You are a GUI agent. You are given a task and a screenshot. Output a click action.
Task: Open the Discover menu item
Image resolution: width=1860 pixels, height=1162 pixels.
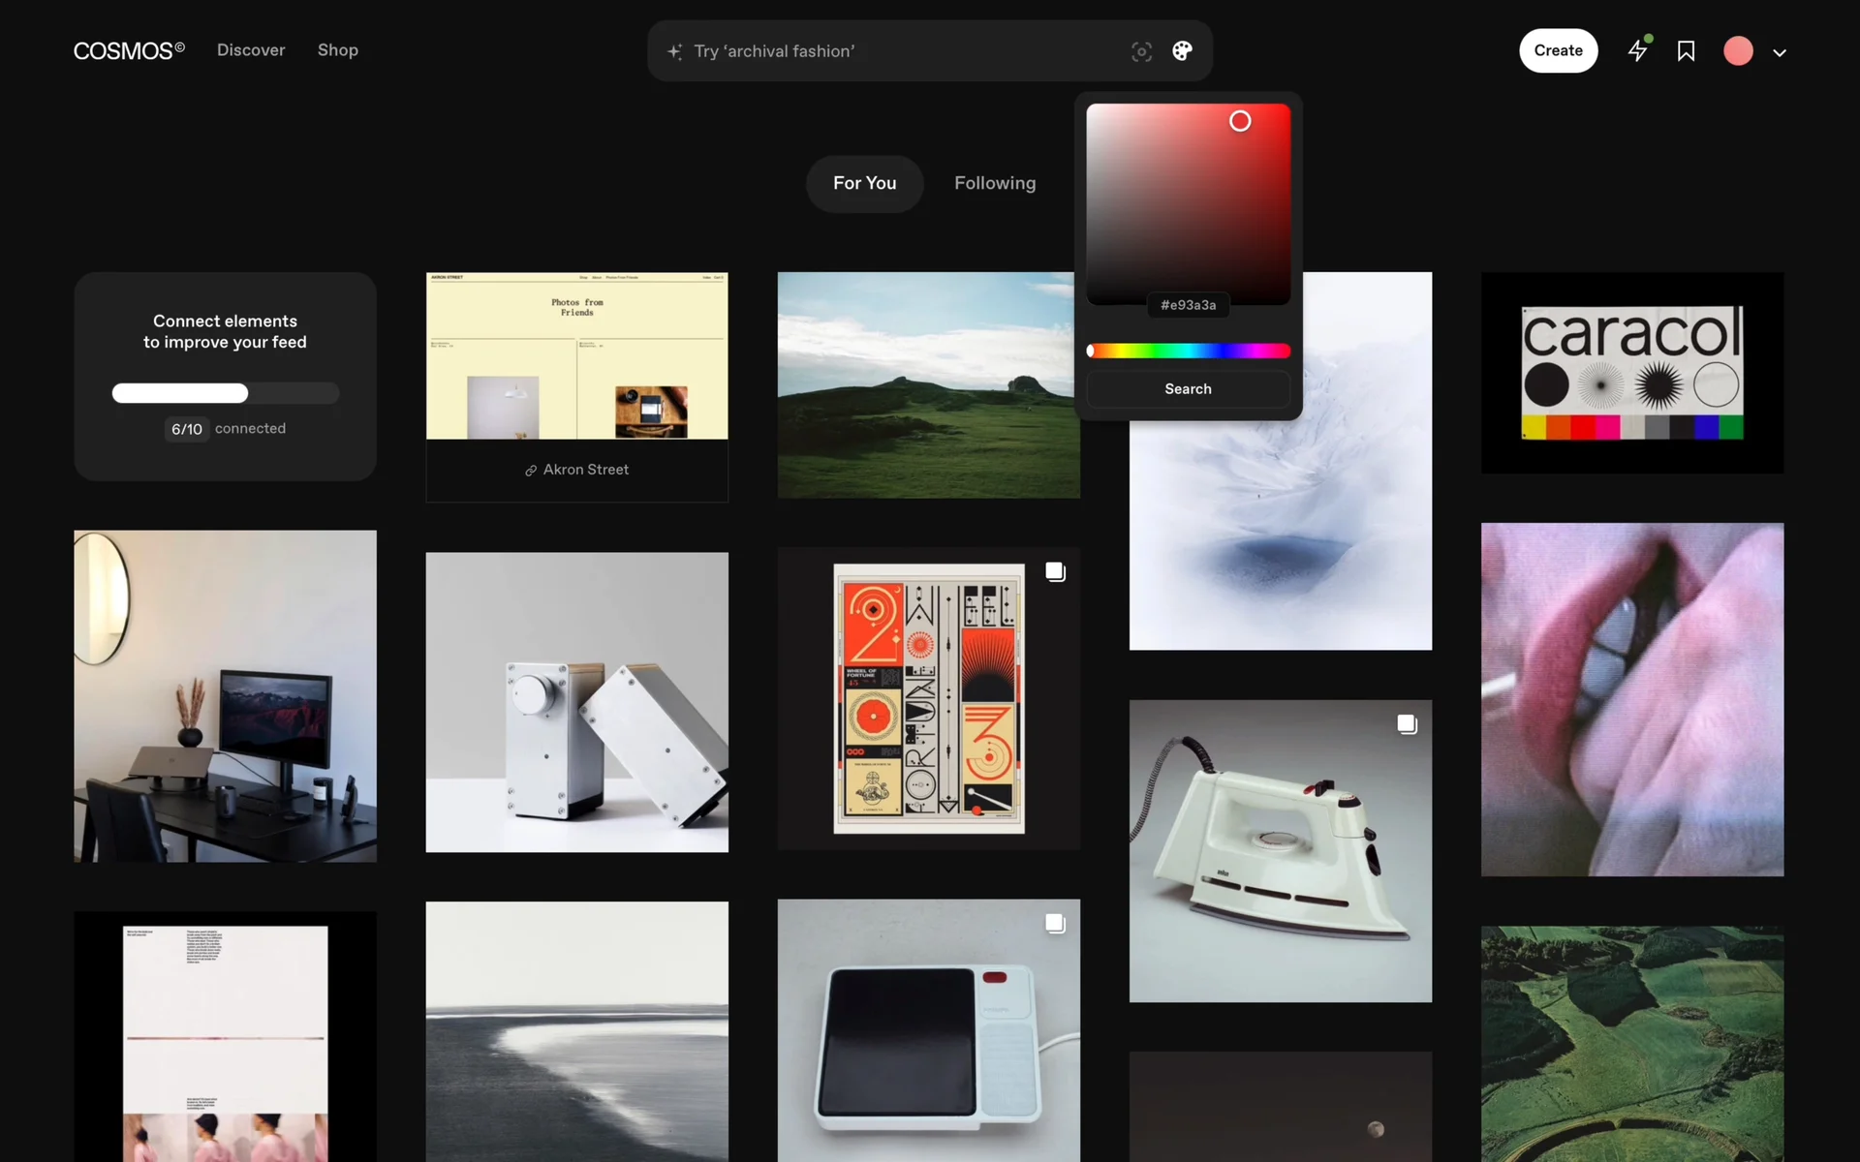tap(251, 50)
